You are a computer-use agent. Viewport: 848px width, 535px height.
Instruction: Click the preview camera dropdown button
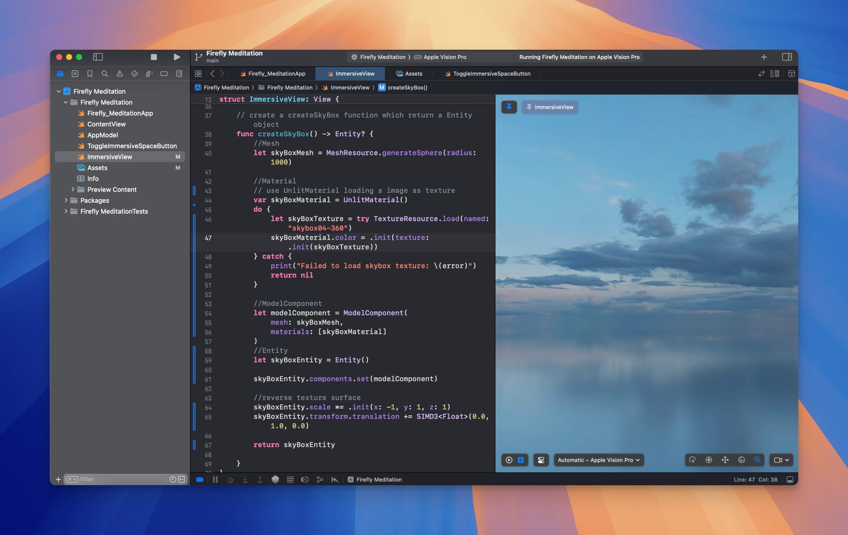point(781,460)
